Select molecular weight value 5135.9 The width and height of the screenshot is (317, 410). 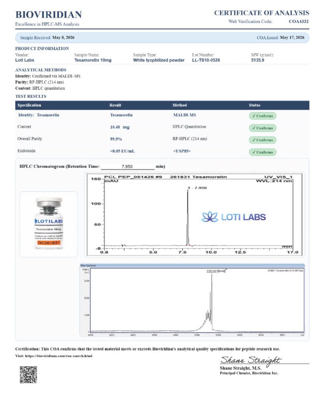(x=258, y=60)
